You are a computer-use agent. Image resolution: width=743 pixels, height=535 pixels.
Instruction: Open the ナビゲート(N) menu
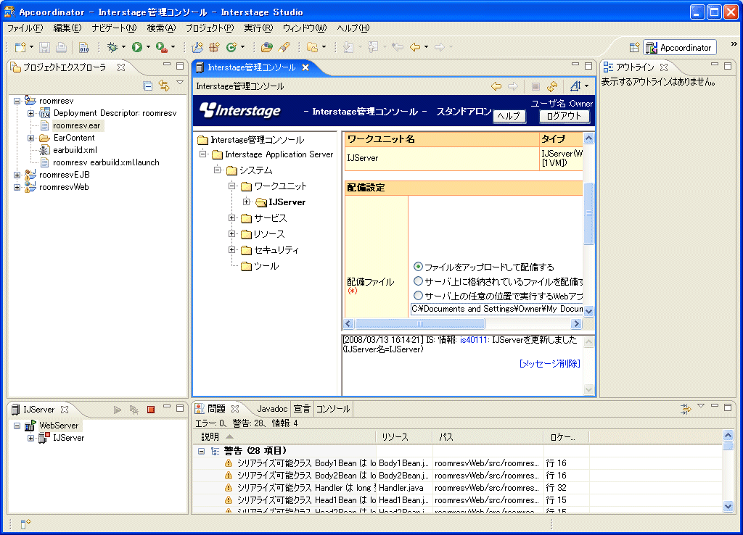tap(114, 28)
